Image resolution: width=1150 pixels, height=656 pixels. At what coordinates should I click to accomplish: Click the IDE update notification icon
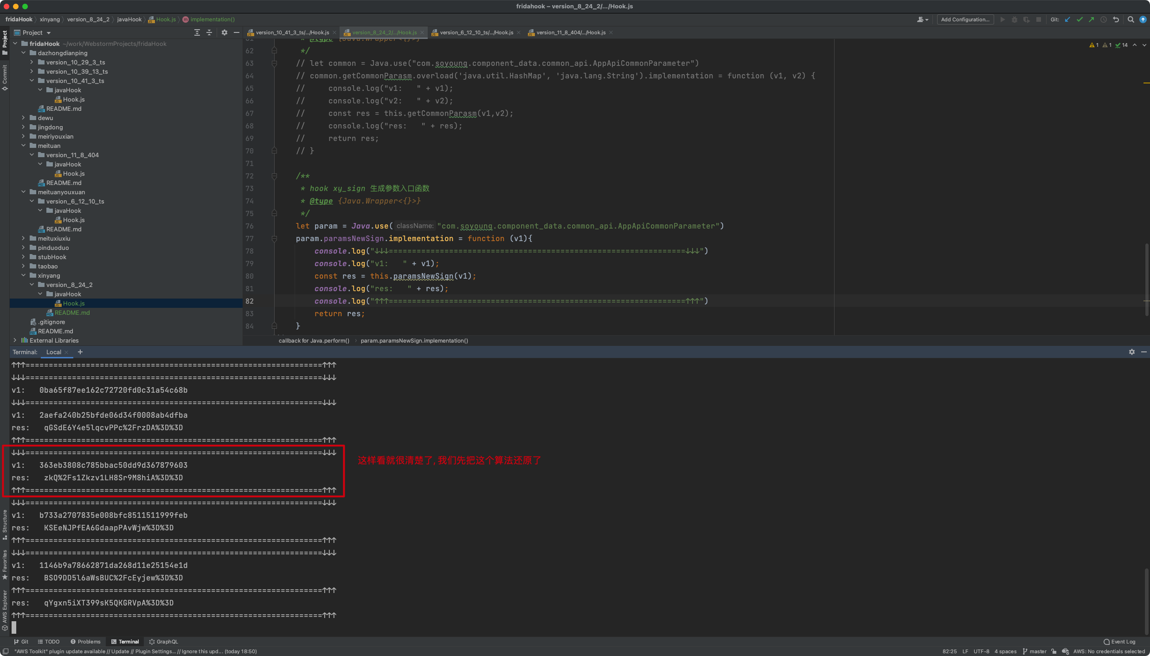(x=1143, y=19)
